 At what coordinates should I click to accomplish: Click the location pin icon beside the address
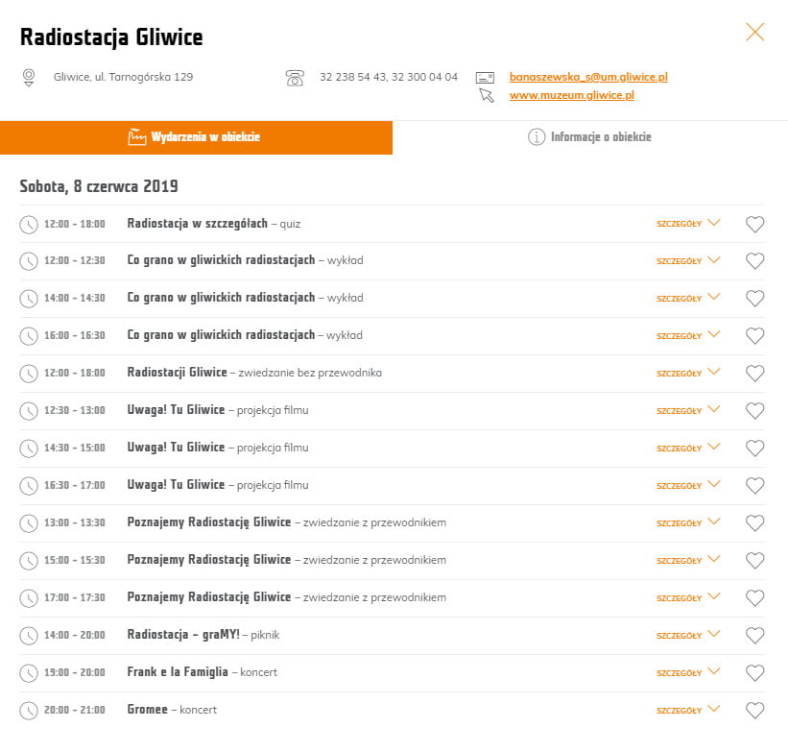[x=29, y=77]
